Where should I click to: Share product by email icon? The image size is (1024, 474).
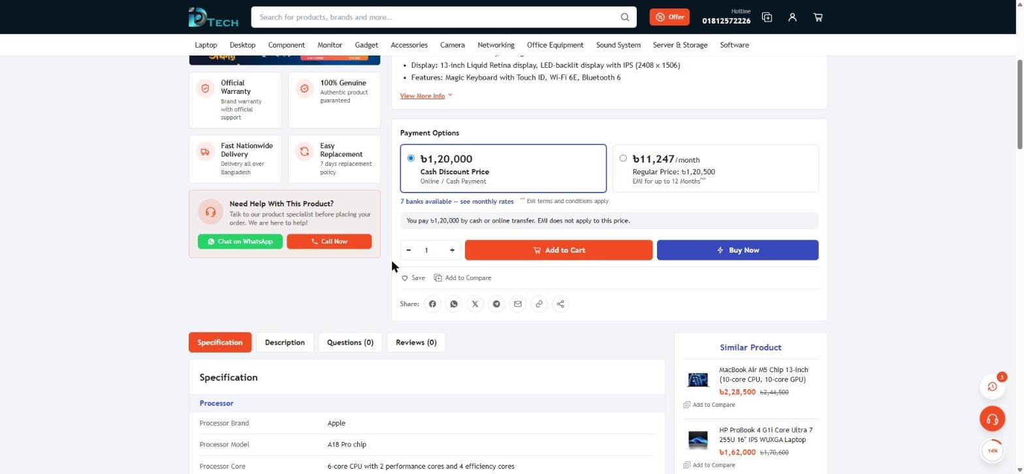pos(518,304)
